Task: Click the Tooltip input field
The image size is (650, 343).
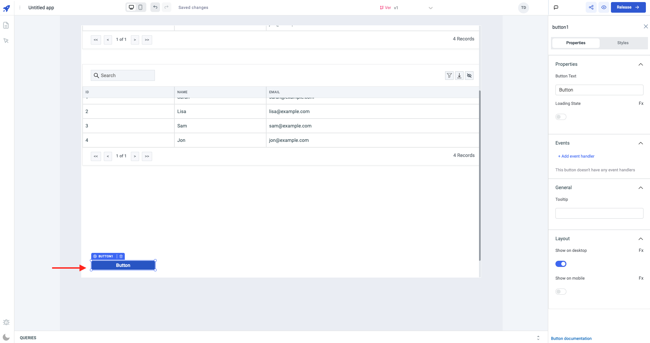Action: [x=599, y=213]
